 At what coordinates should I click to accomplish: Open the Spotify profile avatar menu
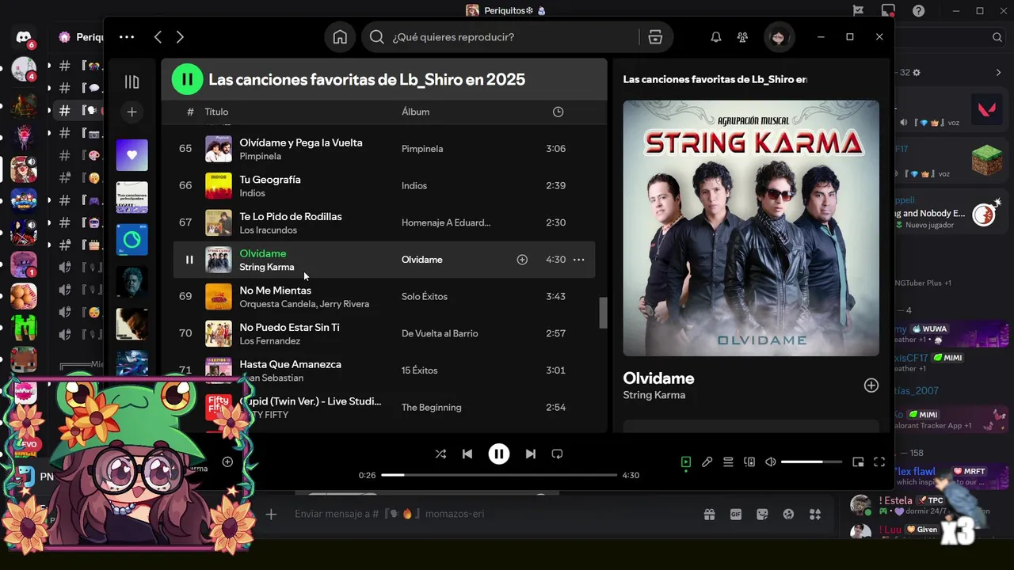779,37
